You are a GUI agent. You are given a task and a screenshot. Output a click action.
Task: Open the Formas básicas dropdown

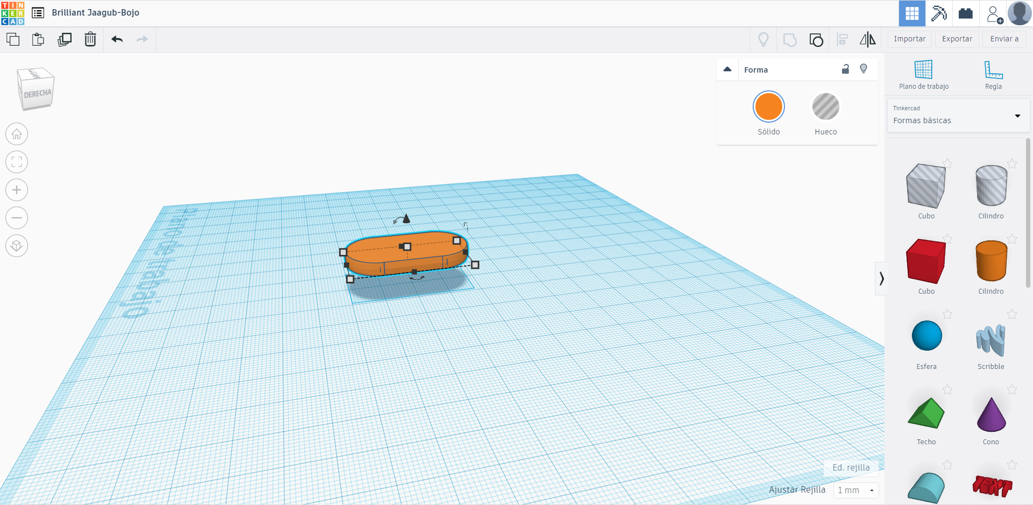pyautogui.click(x=958, y=116)
